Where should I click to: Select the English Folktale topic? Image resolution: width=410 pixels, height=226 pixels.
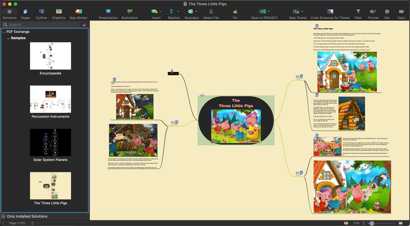coord(173,74)
